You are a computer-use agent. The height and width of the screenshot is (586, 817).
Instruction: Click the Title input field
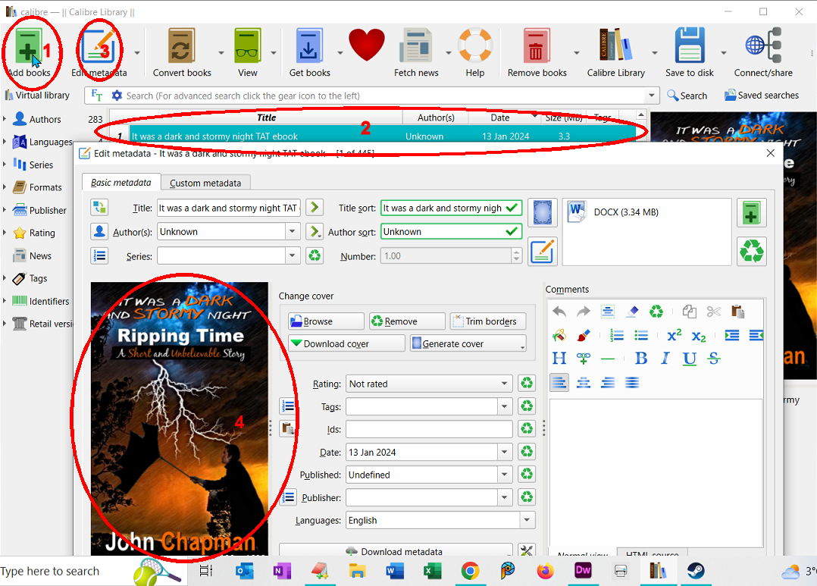pos(228,208)
